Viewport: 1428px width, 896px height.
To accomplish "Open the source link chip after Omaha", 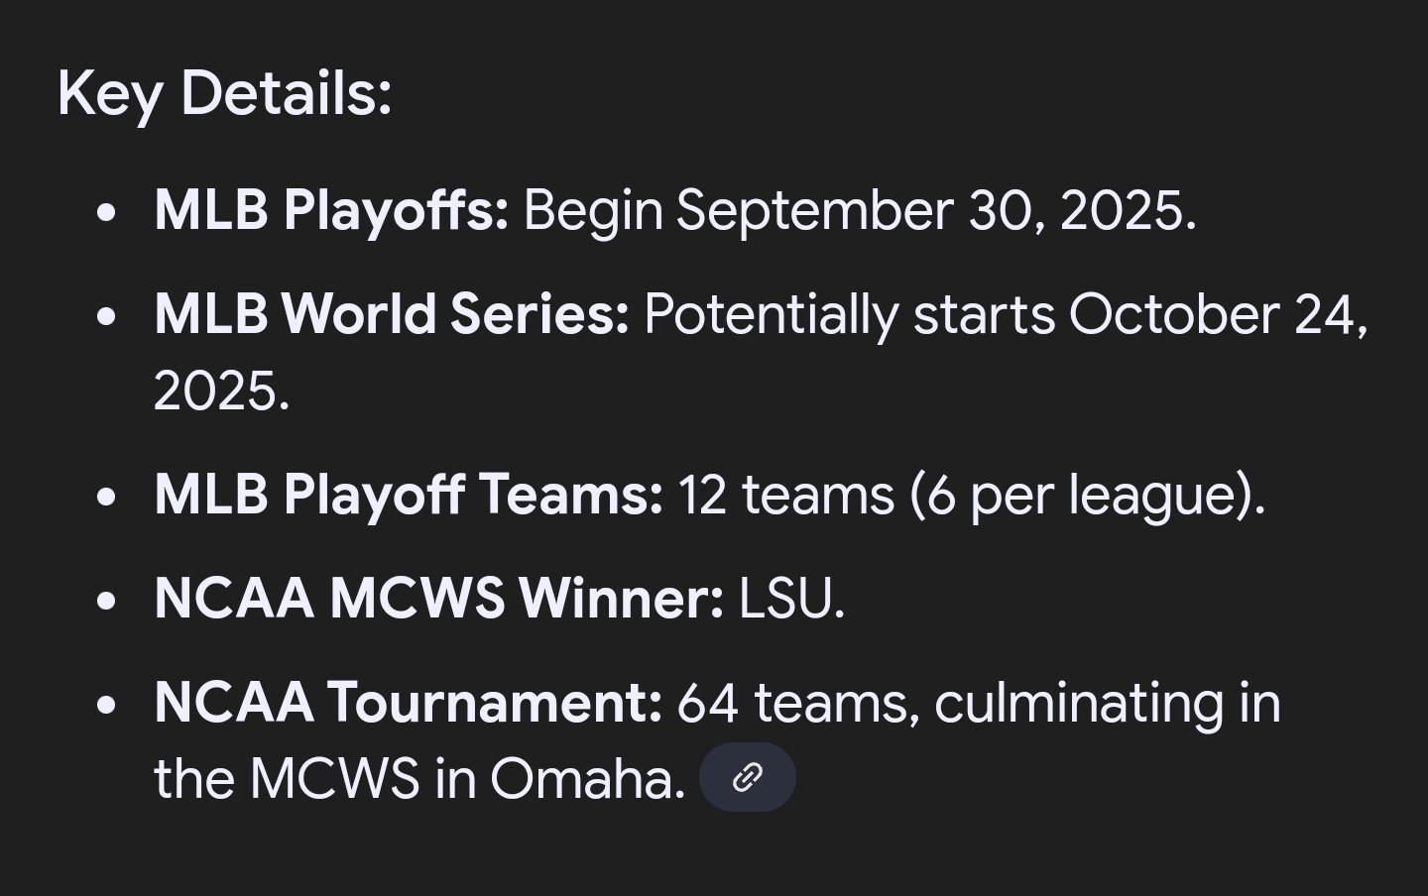I will pos(748,778).
